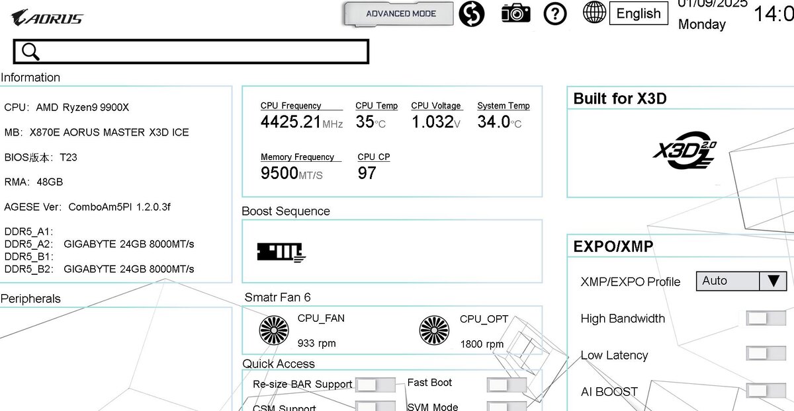Click the System Temp 34.0 value

tap(500, 122)
